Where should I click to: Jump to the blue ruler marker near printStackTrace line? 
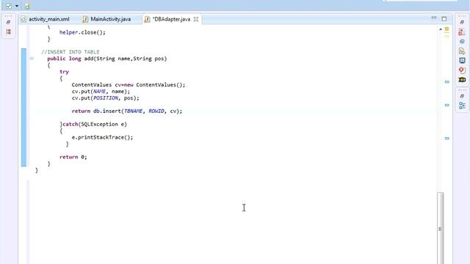447,139
